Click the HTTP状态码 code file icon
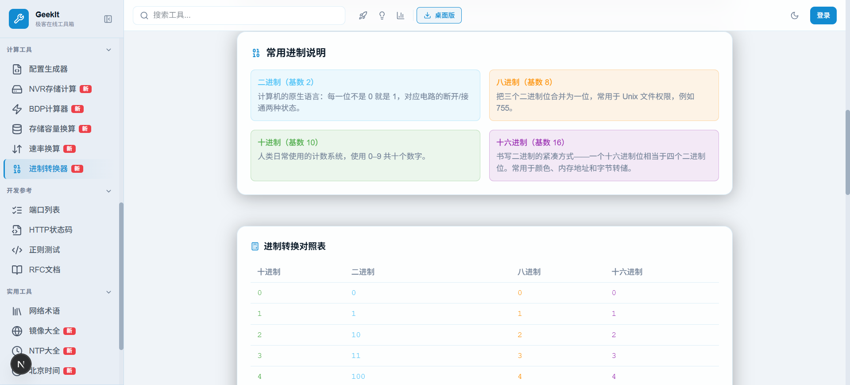The height and width of the screenshot is (385, 850). [x=17, y=230]
